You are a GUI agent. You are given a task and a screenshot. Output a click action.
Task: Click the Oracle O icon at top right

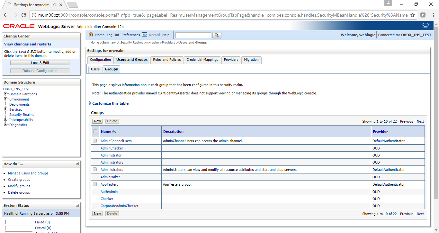point(426,25)
